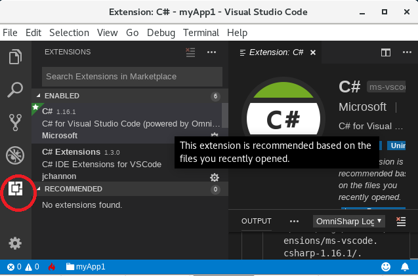Open the Search view in activity bar
This screenshot has height=276, width=418.
pyautogui.click(x=15, y=89)
